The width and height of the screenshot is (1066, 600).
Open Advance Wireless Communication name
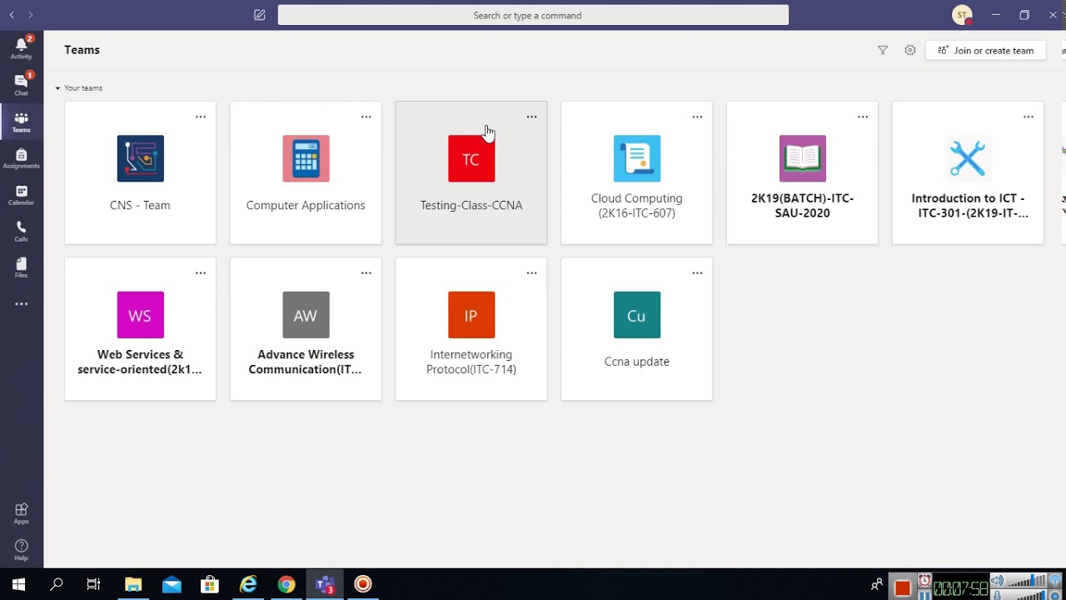tap(305, 362)
